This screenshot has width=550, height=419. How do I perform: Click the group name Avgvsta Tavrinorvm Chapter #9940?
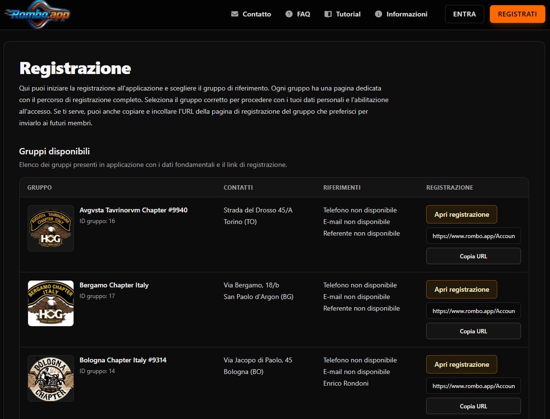pyautogui.click(x=134, y=210)
